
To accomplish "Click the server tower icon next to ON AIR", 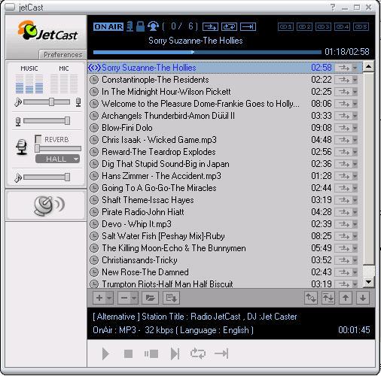I will pyautogui.click(x=130, y=26).
